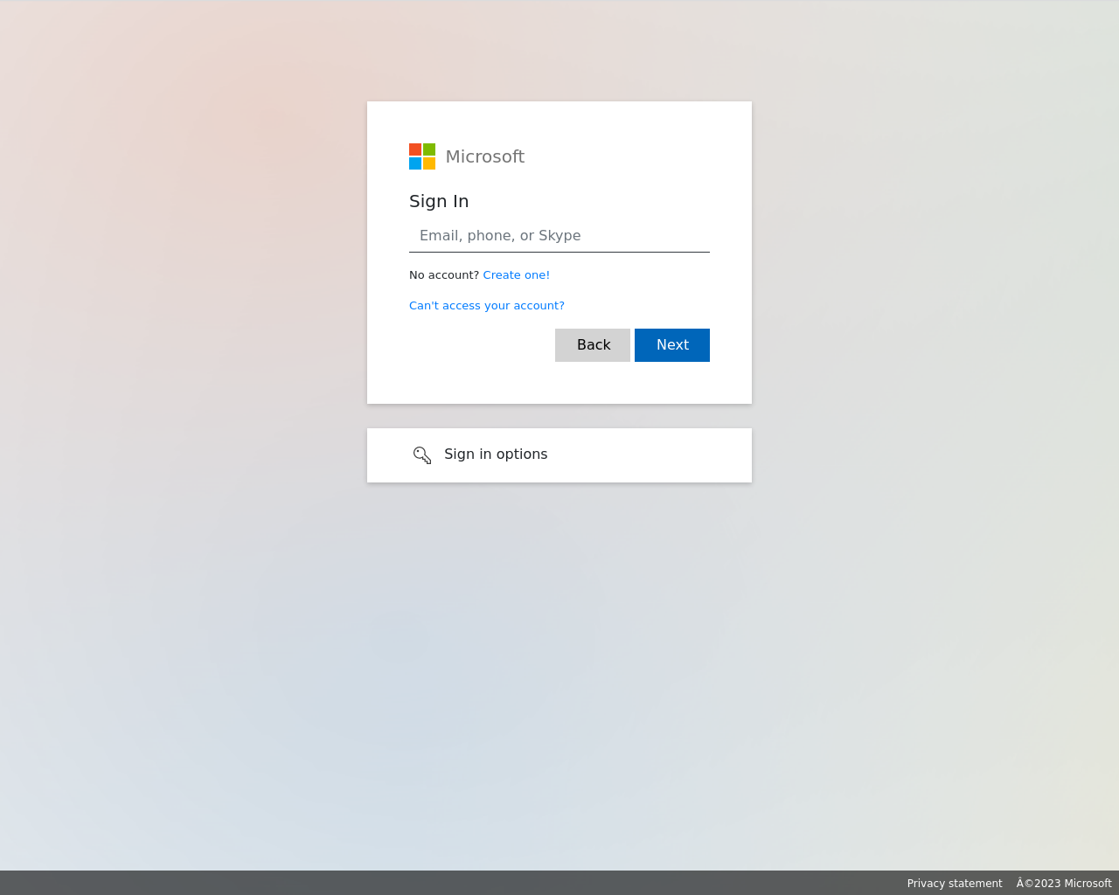Click the No account? label

pos(444,275)
